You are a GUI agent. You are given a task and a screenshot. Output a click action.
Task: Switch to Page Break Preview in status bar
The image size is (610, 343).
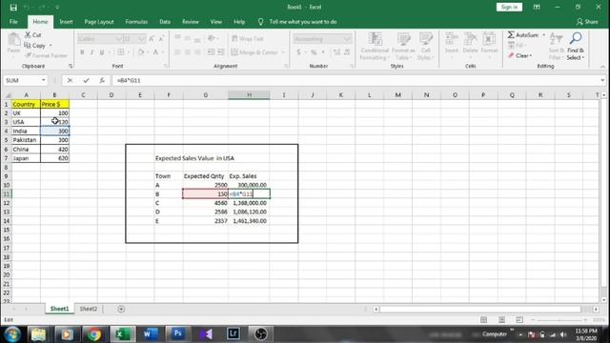pyautogui.click(x=519, y=320)
